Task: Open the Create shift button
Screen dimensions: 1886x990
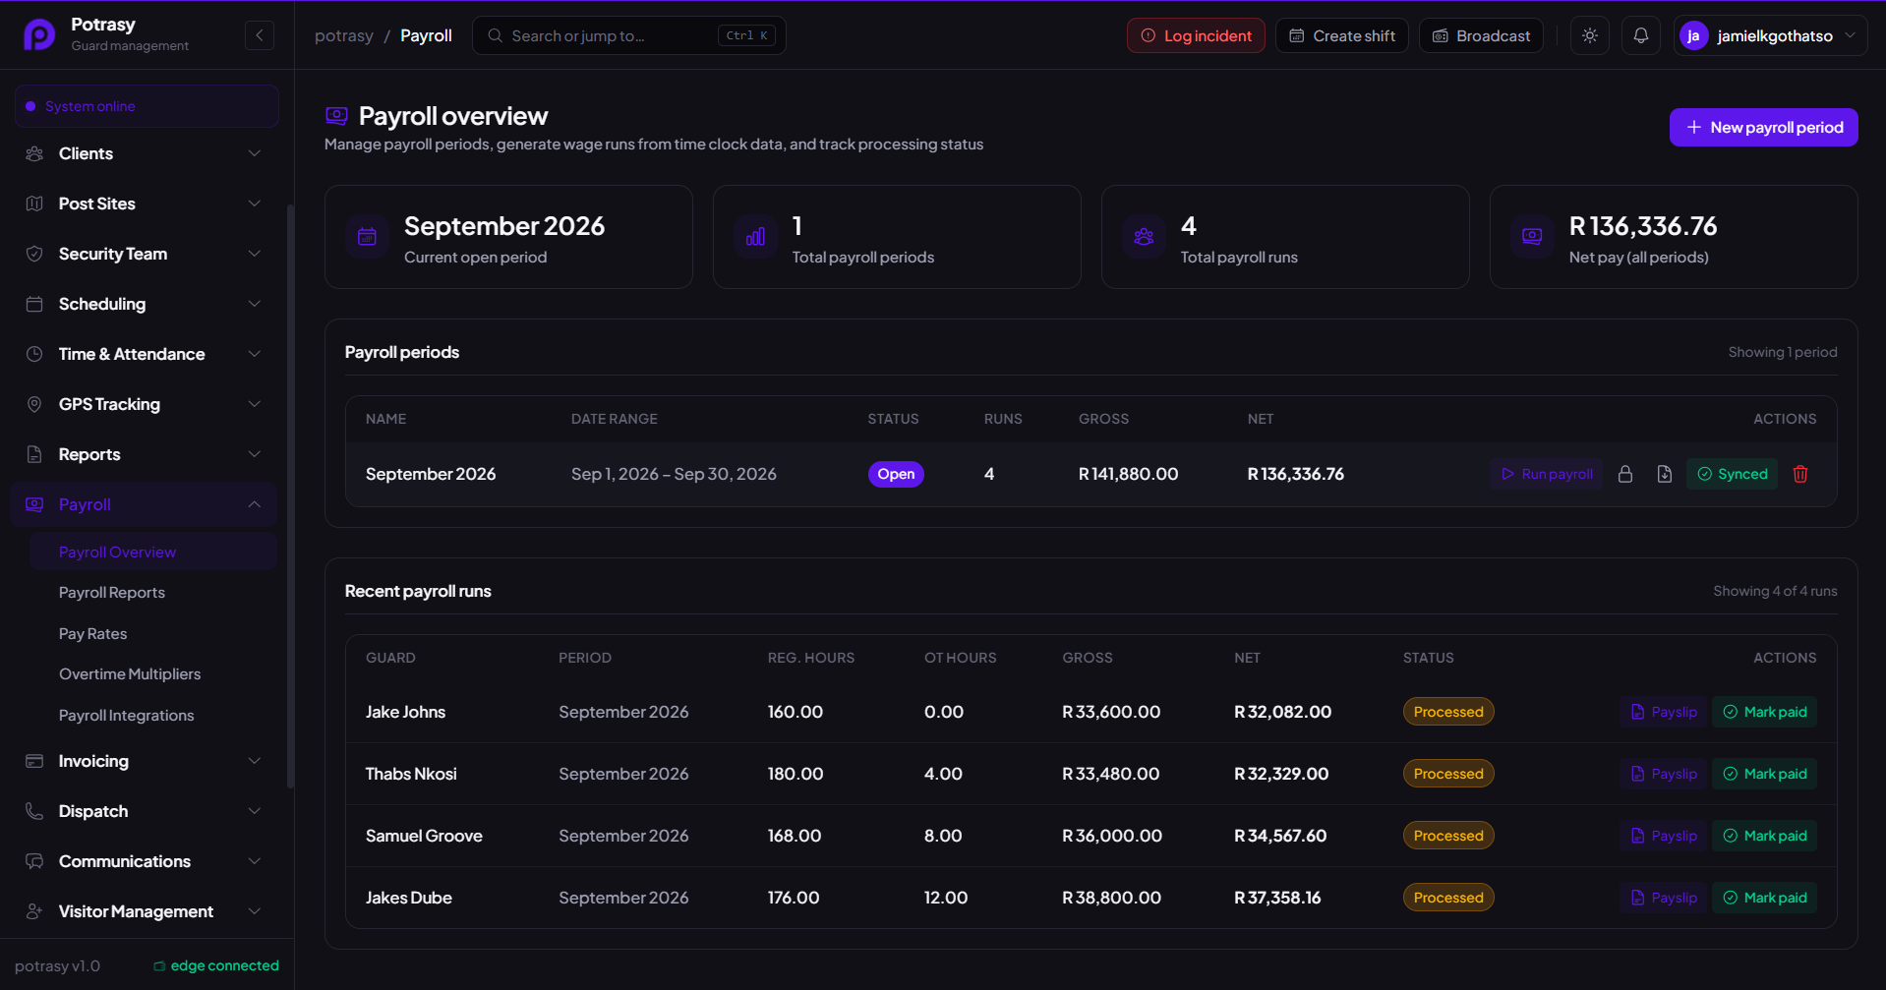Action: (x=1341, y=35)
